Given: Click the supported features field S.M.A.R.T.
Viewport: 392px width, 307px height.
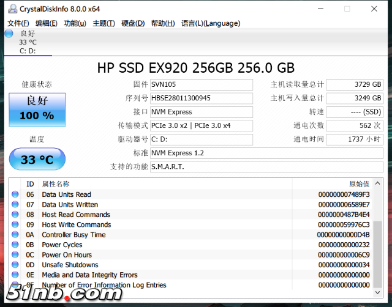Looking at the screenshot, I should tap(266, 167).
